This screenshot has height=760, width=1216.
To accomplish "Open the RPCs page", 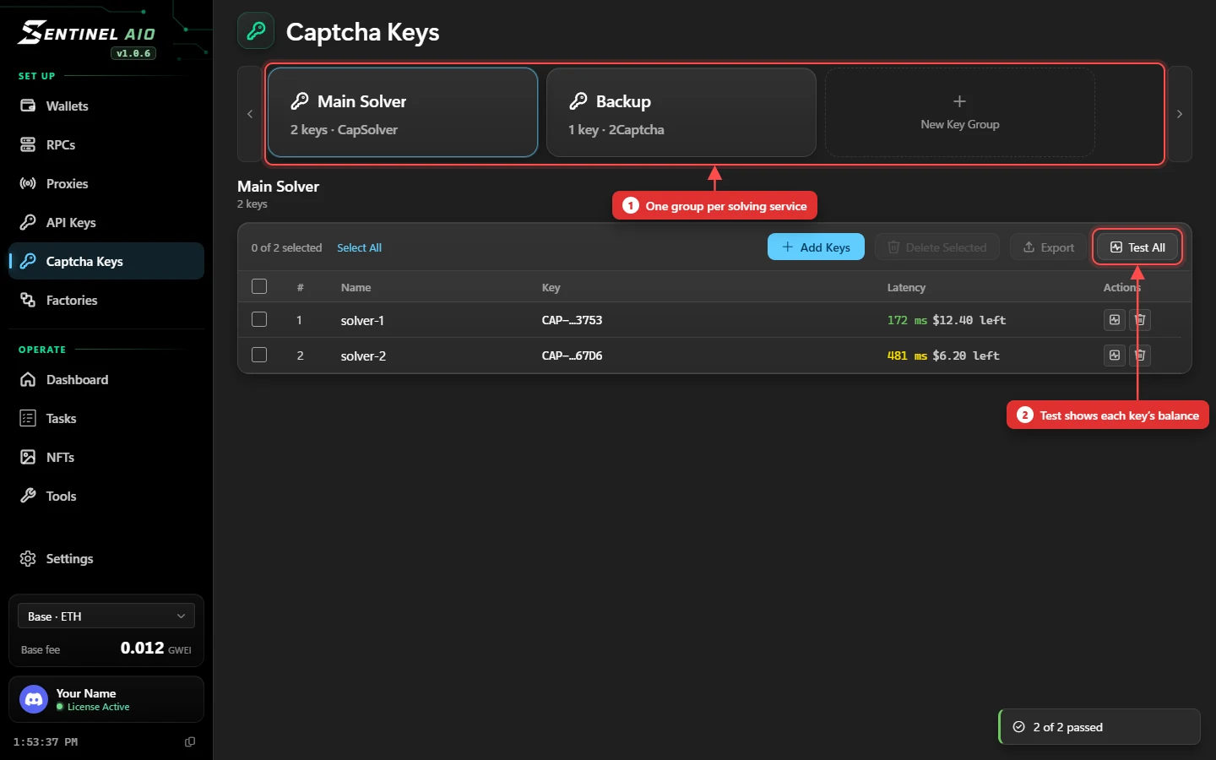I will pos(106,144).
